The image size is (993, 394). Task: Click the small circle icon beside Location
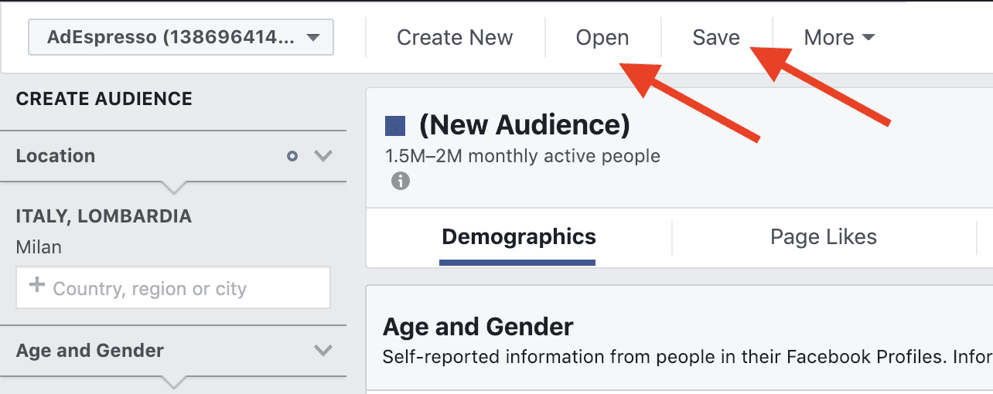(x=292, y=156)
